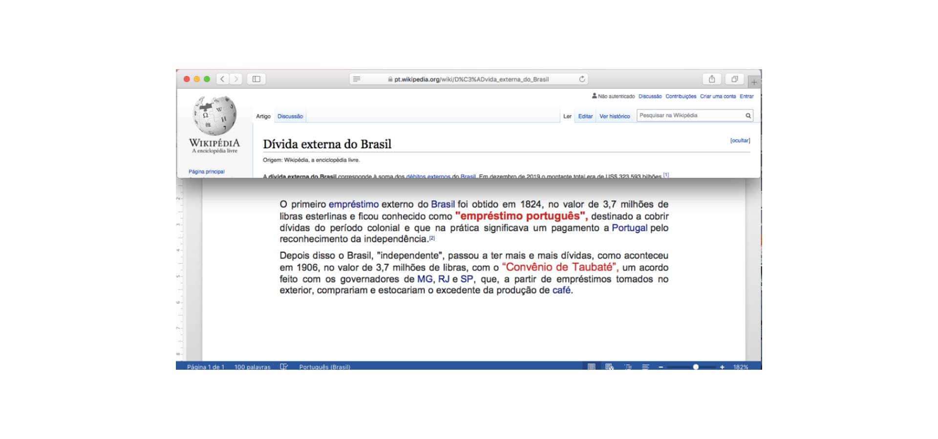Viewport: 938px width, 439px height.
Task: Zoom out Word document with minus
Action: click(x=661, y=367)
